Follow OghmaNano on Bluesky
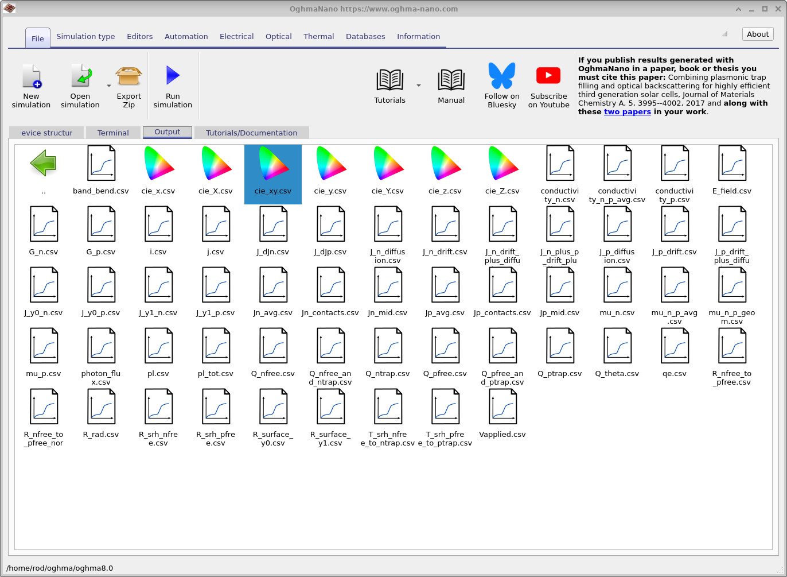 point(501,85)
